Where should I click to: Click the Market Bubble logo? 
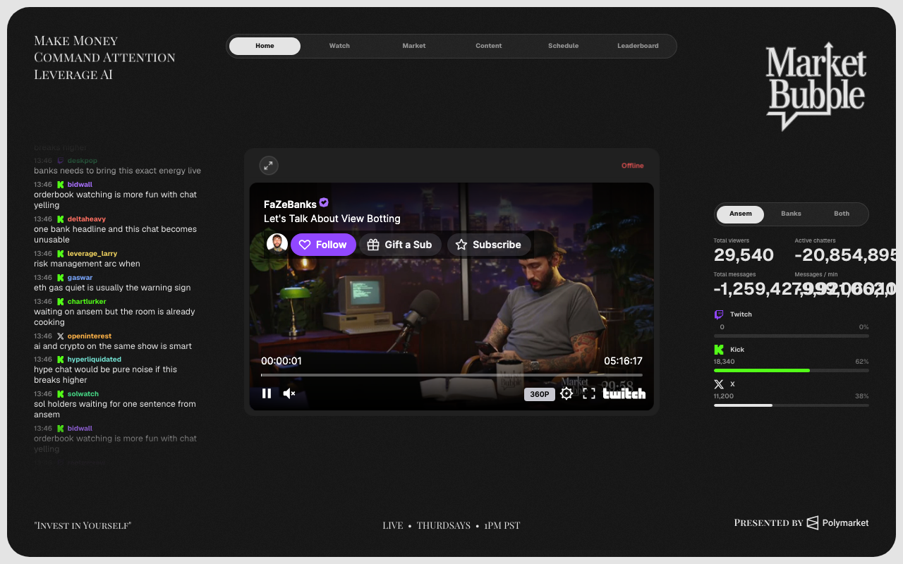tap(816, 86)
